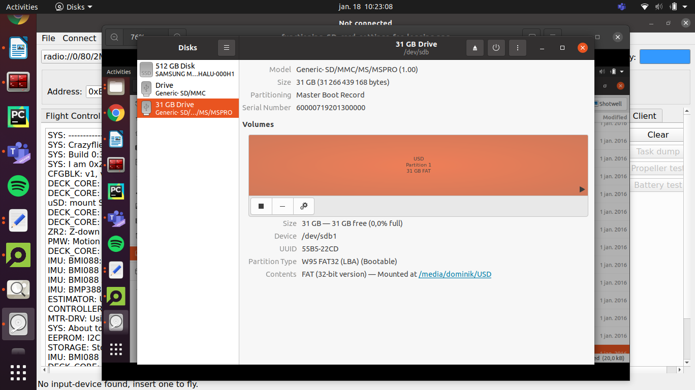Click the No input-device found status message
The image size is (695, 390).
pos(118,384)
